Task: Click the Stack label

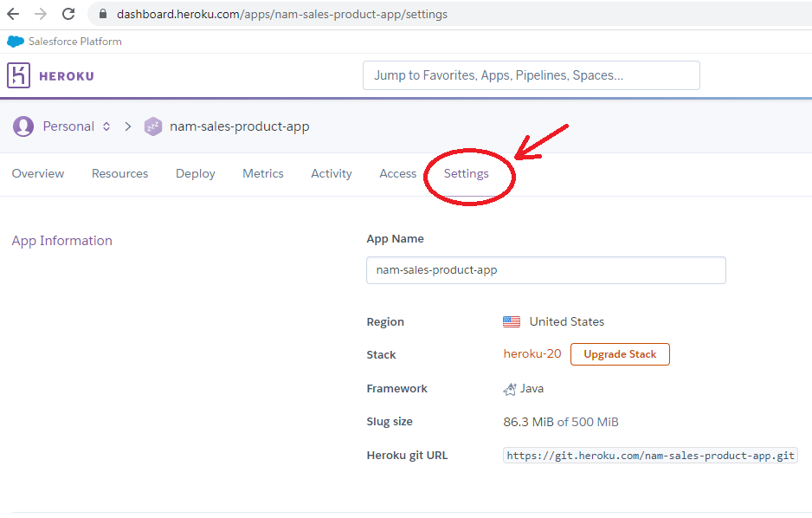Action: (x=381, y=355)
